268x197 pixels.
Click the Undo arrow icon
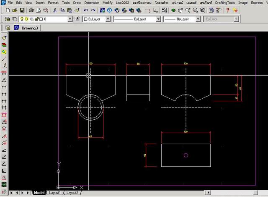pyautogui.click(x=86, y=10)
